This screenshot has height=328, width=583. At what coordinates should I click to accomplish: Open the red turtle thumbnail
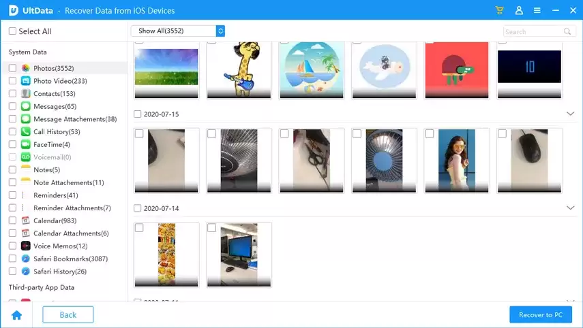coord(457,70)
